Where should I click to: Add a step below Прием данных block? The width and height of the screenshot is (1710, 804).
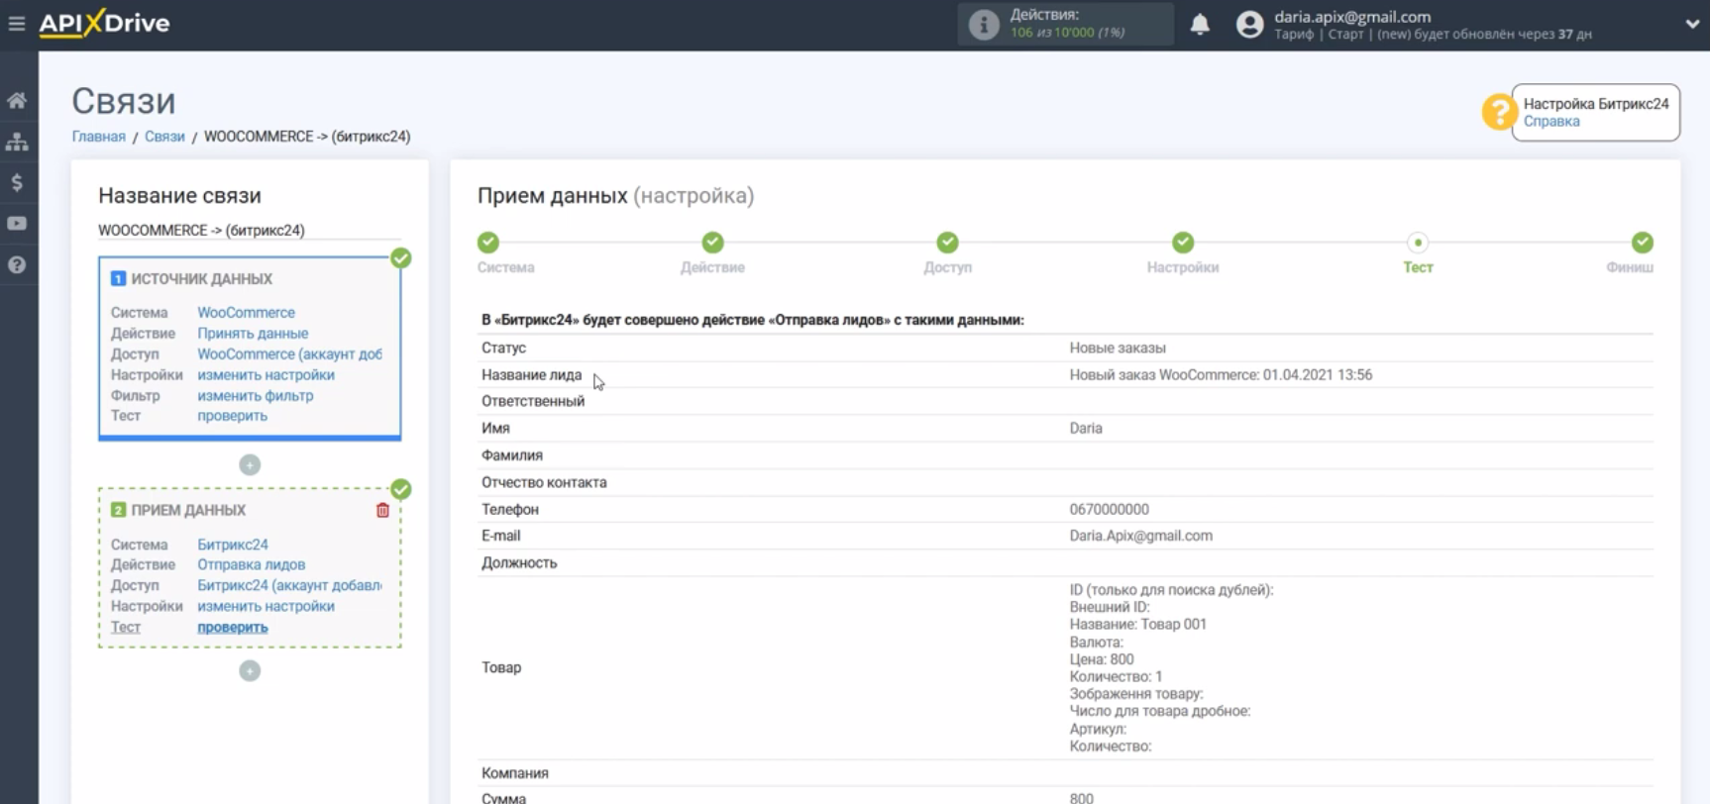pyautogui.click(x=250, y=670)
